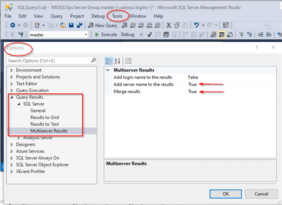The height and width of the screenshot is (205, 282).
Task: Open the Edit menu
Action: tap(23, 16)
